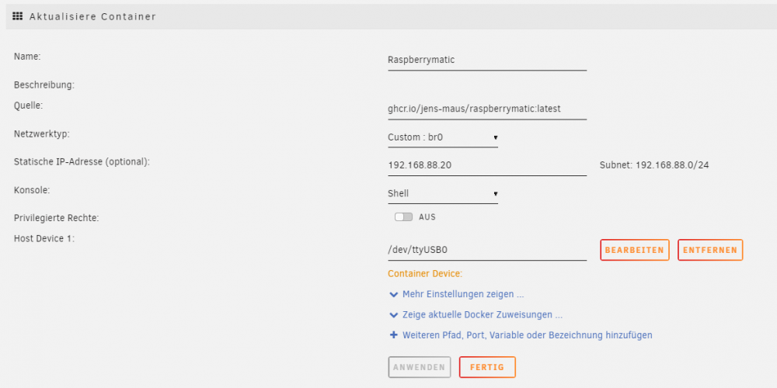The image size is (777, 388).
Task: Focus the Host Device field /dev/ttyUSB0
Action: pos(487,251)
